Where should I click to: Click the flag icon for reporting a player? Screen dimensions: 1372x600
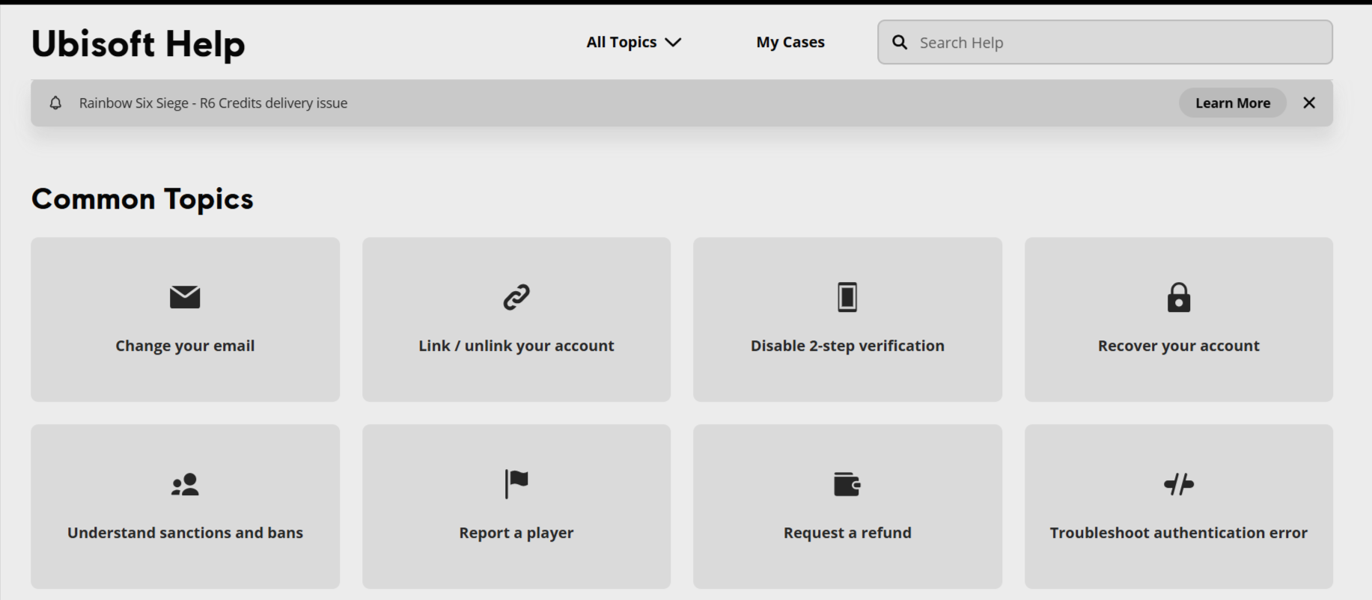[x=516, y=484]
